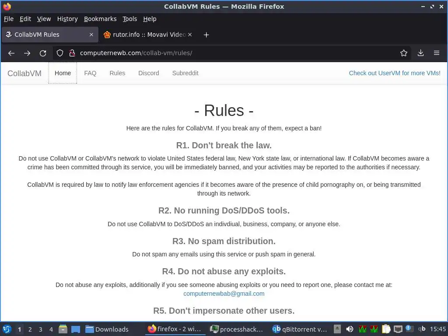Open the network connection tray icon

[x=398, y=329]
